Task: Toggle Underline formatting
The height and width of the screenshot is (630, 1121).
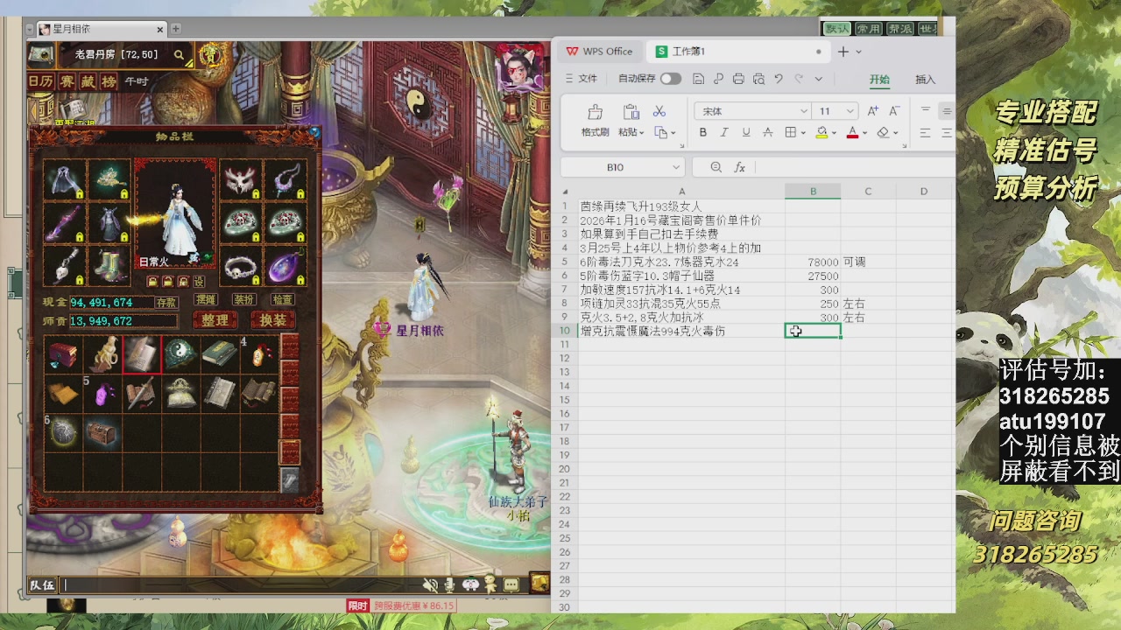Action: (746, 132)
